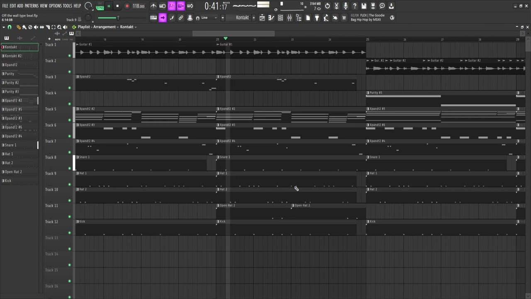Open the pattern selector arrow before Kontakt
531x299 pixels.
click(x=223, y=18)
